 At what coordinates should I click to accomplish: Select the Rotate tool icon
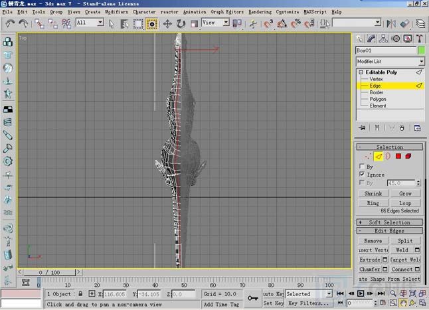tap(181, 24)
